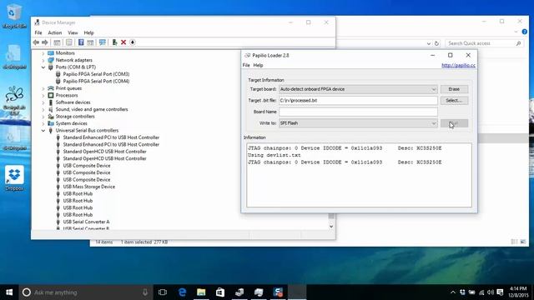534x300 pixels.
Task: Click the network icon in system tray
Action: click(481, 292)
